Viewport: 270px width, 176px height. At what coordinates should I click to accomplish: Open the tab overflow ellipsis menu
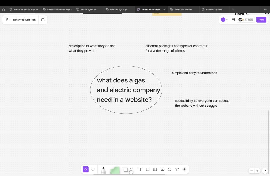pos(266,10)
